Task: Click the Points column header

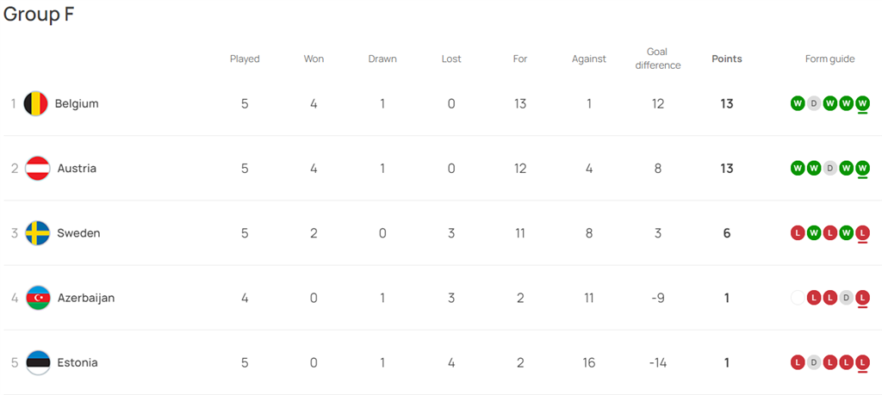Action: 726,59
